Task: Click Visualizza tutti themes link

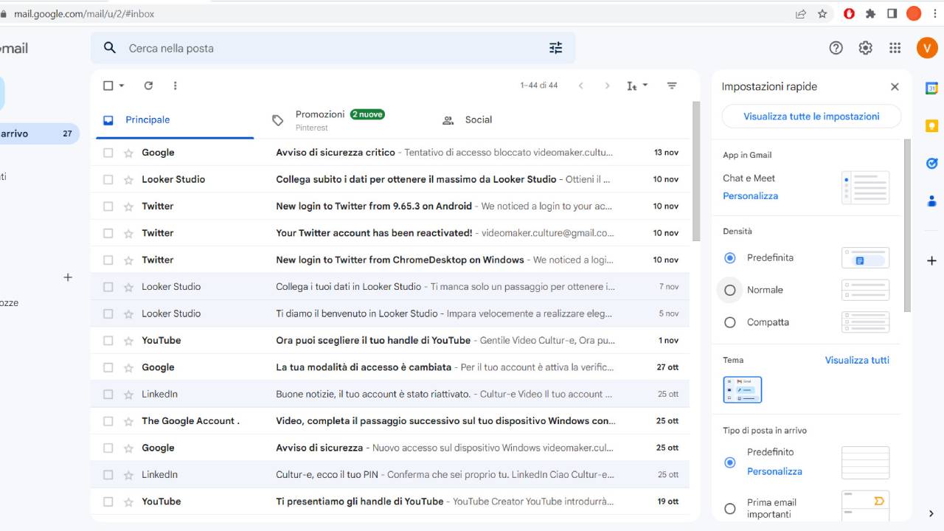Action: click(857, 361)
